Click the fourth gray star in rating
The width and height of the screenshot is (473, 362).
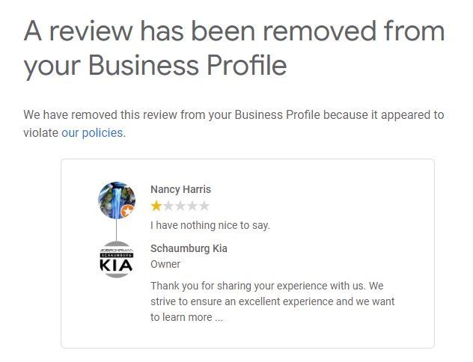[192, 206]
